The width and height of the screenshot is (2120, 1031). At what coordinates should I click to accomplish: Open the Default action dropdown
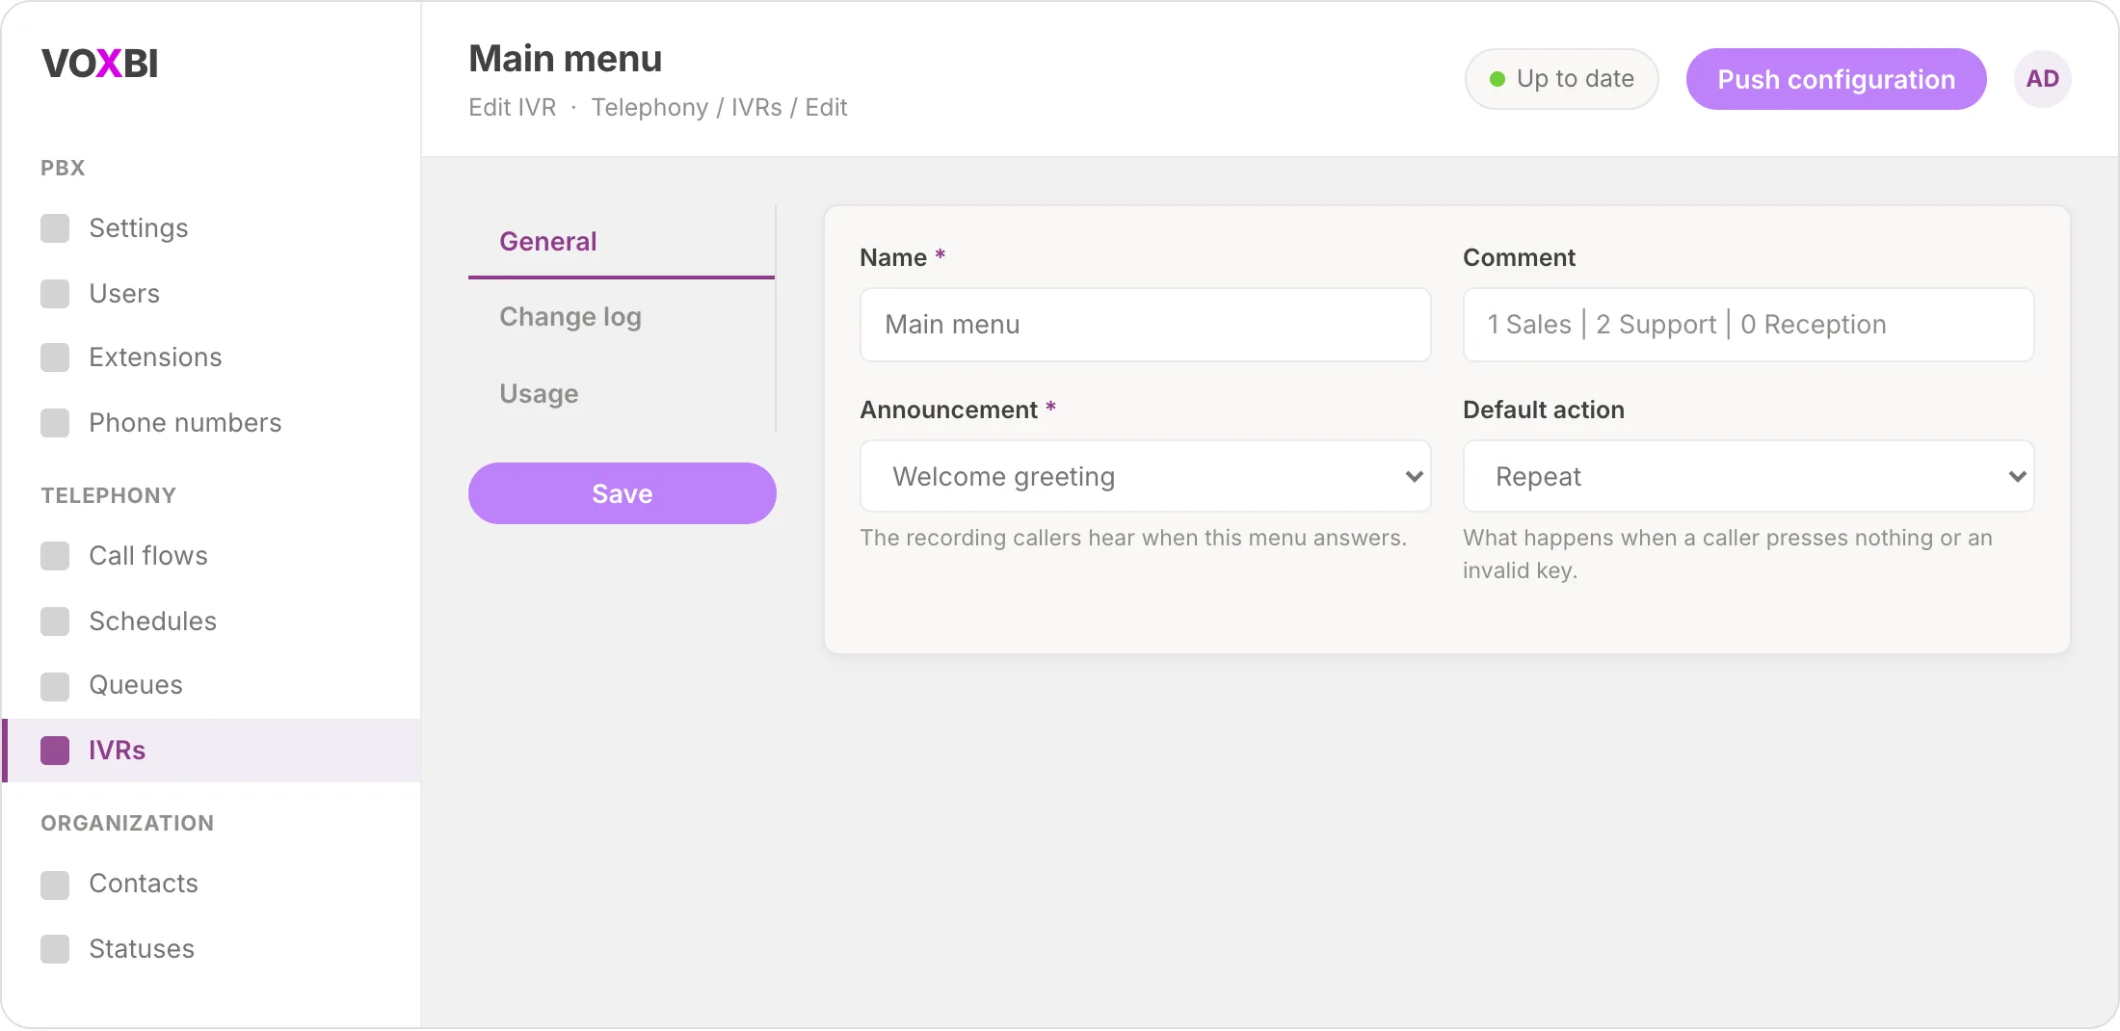click(1748, 476)
